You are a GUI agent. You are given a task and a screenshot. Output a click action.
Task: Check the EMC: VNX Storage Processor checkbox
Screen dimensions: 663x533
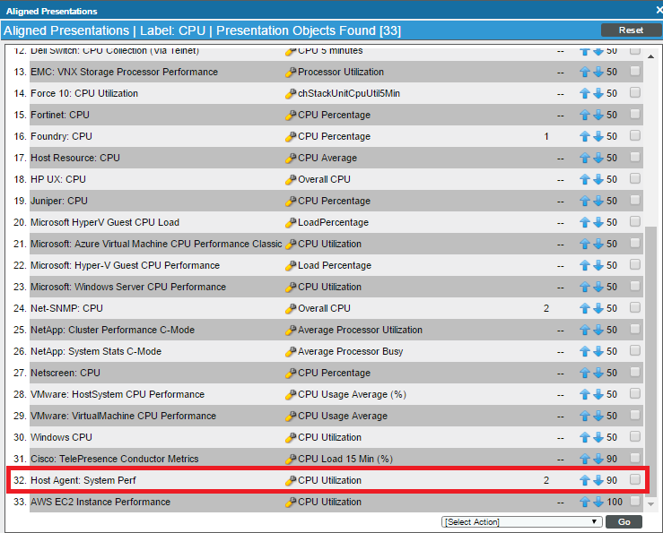[634, 71]
